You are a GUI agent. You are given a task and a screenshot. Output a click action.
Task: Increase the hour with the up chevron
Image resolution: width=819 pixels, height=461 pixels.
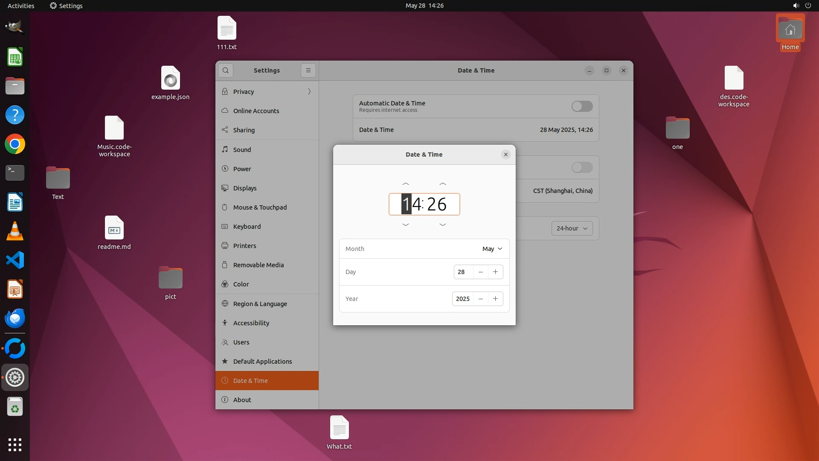(406, 184)
